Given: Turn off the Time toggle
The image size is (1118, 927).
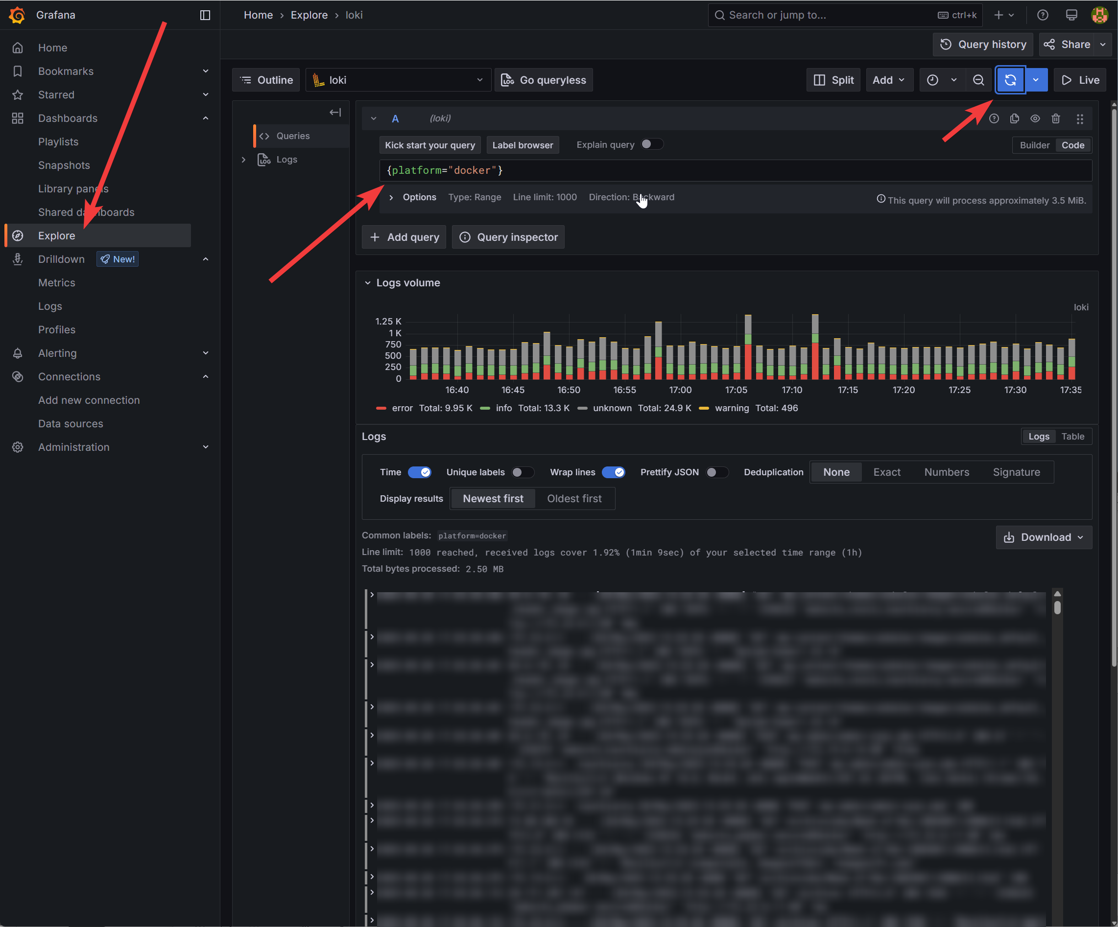Looking at the screenshot, I should (x=420, y=472).
